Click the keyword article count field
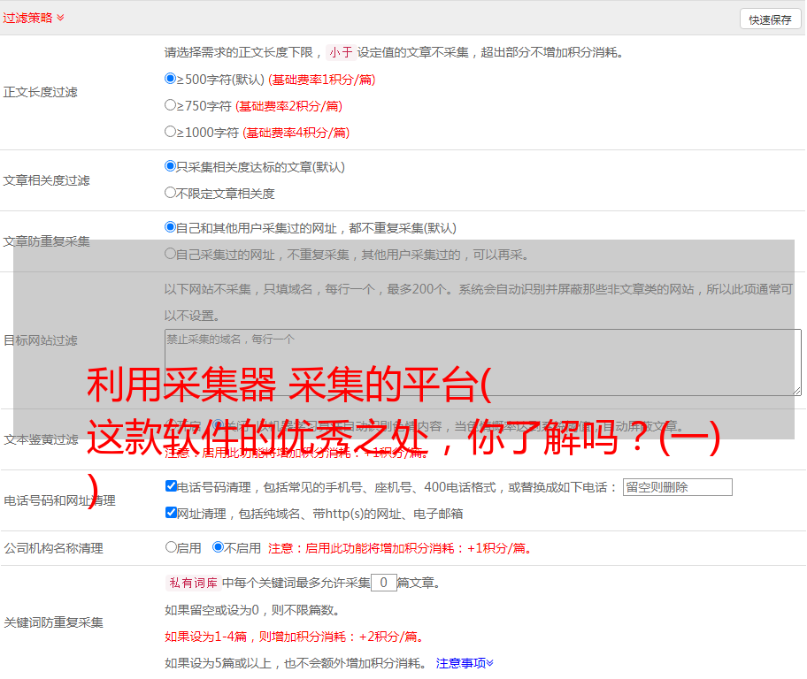Viewport: 807px width, 679px height. point(383,584)
